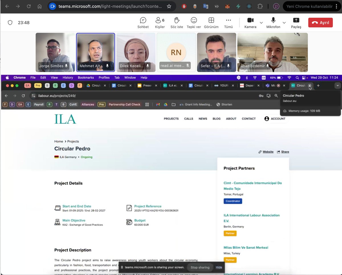Expand the Mikrofon options arrow
Screen dimensions: 342x275
point(284,23)
